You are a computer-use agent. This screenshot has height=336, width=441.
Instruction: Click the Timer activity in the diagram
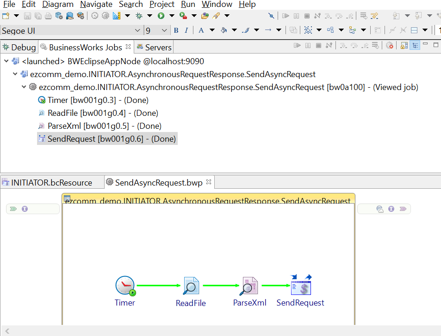pos(125,286)
